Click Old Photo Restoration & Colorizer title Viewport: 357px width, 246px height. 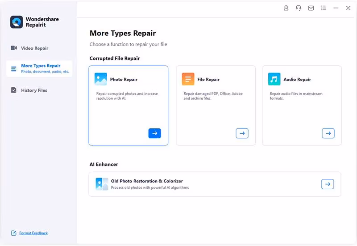147,181
